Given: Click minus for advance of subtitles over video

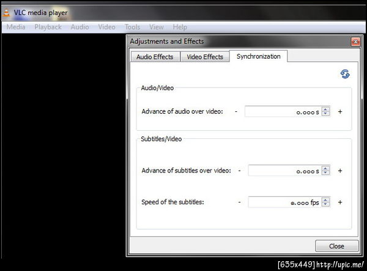Looking at the screenshot, I should pyautogui.click(x=239, y=171).
